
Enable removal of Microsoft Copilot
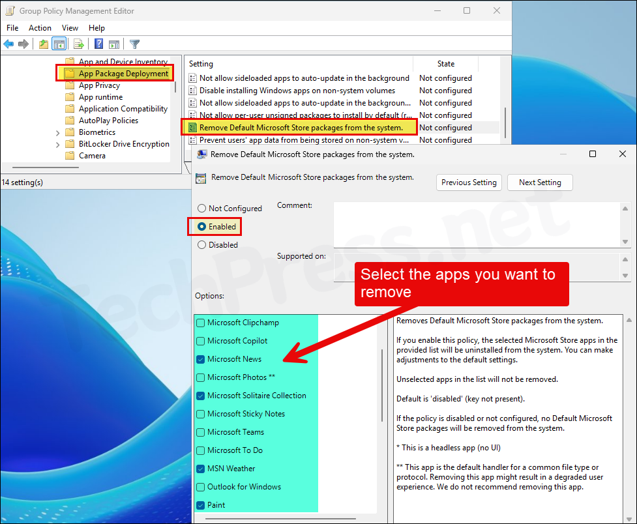coord(200,341)
